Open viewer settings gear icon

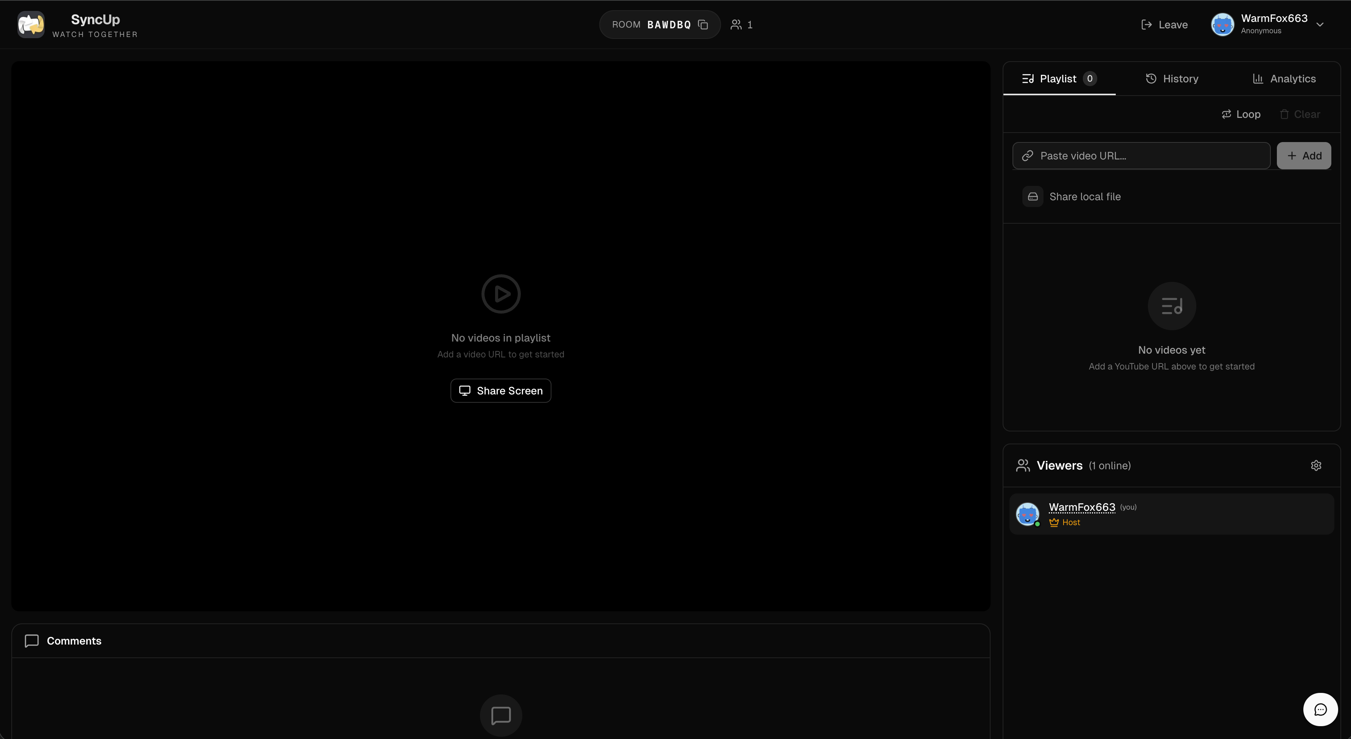click(x=1316, y=465)
